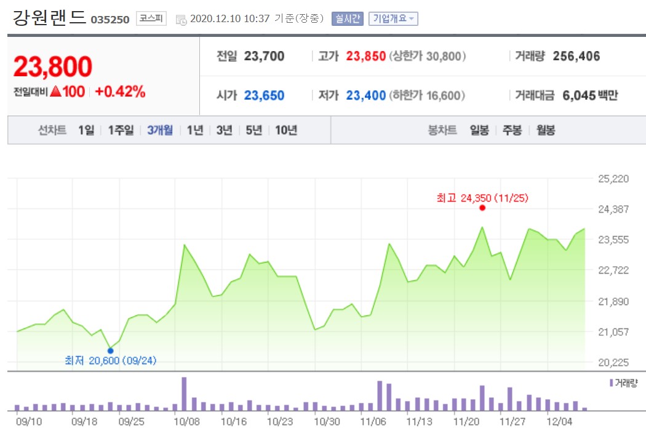
Task: Click the tallest volume bar near 10/08
Action: point(184,394)
